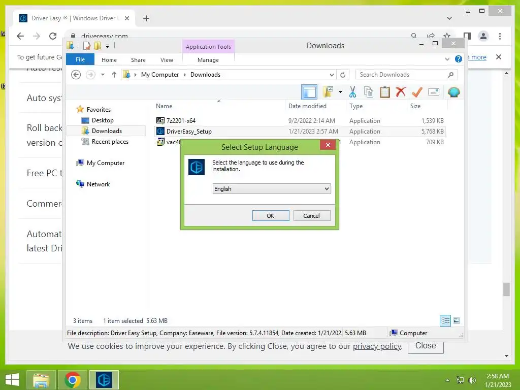The width and height of the screenshot is (520, 390).
Task: Click the folder options checklist icon
Action: coord(328,92)
